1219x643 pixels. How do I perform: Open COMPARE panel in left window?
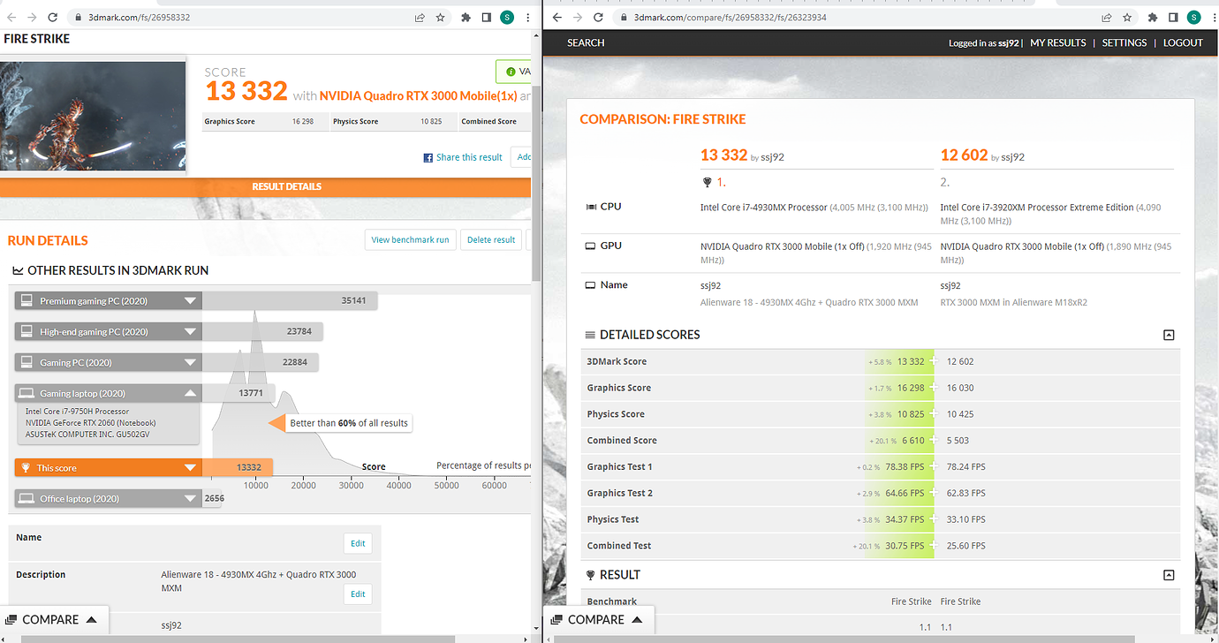pyautogui.click(x=55, y=620)
